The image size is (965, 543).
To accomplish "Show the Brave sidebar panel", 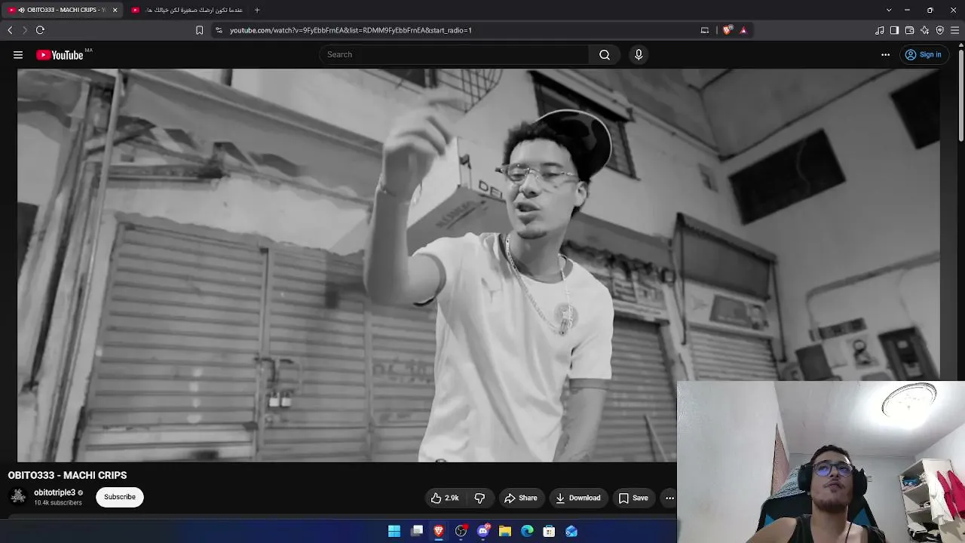I will click(894, 30).
